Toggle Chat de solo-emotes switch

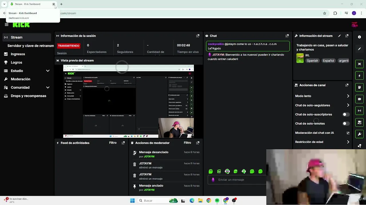coord(346,124)
